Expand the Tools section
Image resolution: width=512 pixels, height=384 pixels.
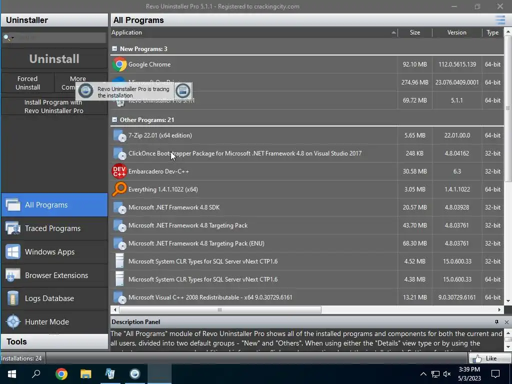[x=54, y=341]
